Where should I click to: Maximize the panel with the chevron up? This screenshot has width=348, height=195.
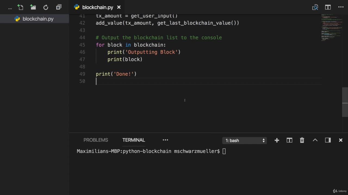click(315, 140)
